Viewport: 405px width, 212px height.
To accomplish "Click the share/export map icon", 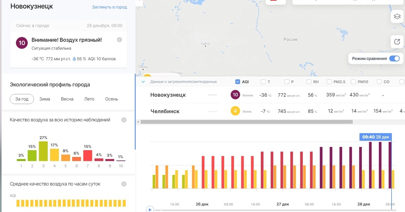I will pyautogui.click(x=397, y=42).
